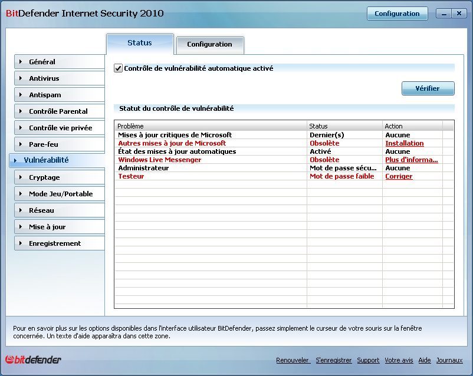
Task: Open the Journaux link
Action: click(449, 360)
